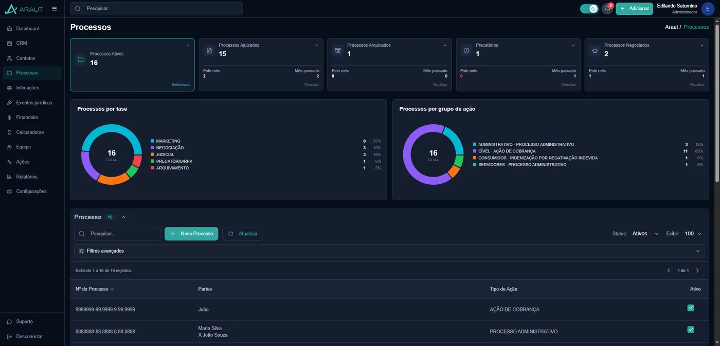Click the Processos Ativos folder icon
720x346 pixels.
(x=81, y=60)
